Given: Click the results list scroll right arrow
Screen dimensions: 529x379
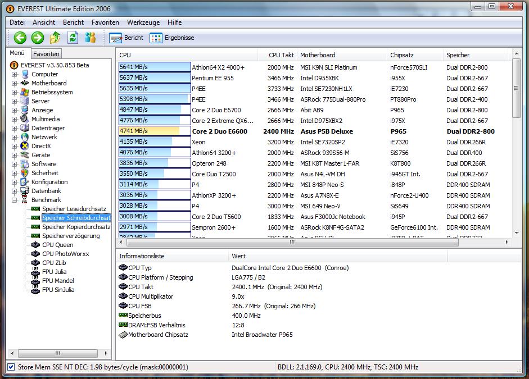Looking at the screenshot, I should (507, 242).
